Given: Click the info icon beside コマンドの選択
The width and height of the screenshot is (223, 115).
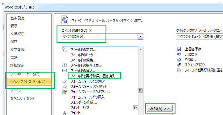Looking at the screenshot, I should click(x=90, y=30).
